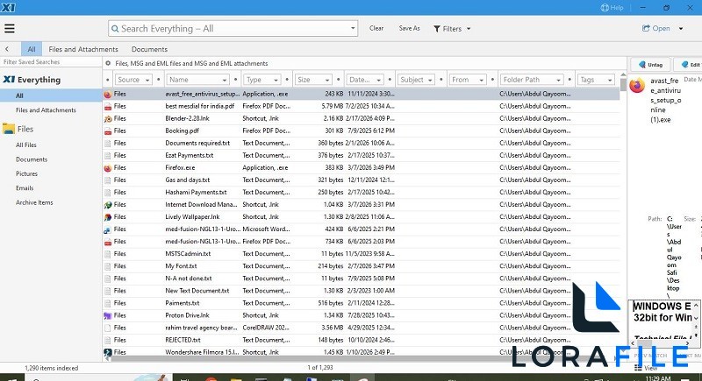Viewport: 702px width, 381px height.
Task: Select the Ezat Payments.txt file name
Action: (x=190, y=155)
